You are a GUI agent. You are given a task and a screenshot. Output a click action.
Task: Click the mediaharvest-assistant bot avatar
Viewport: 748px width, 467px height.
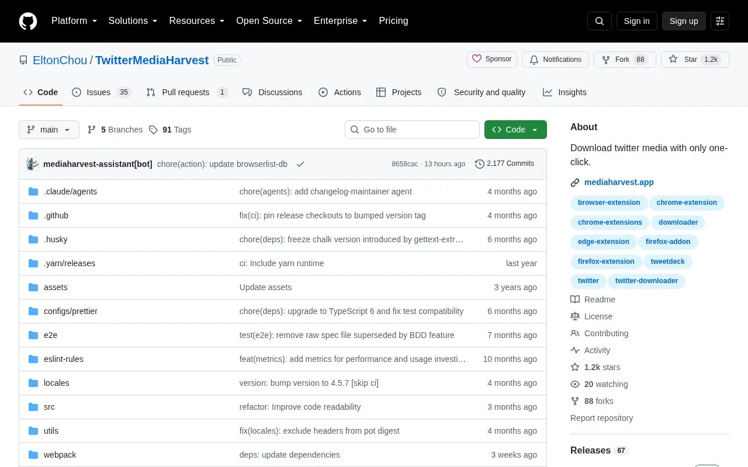click(x=33, y=164)
